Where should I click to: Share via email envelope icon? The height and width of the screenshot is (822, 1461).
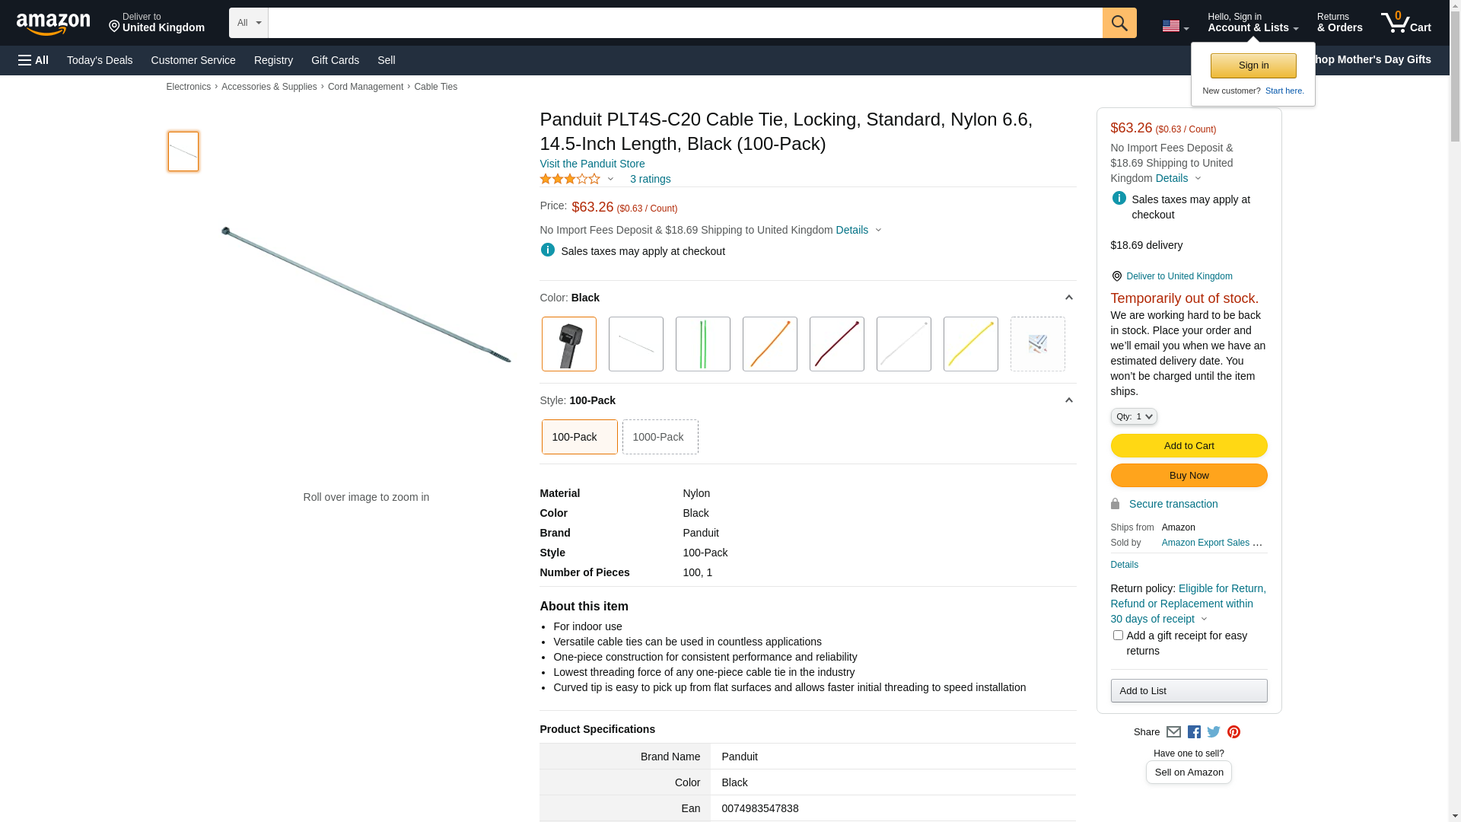(x=1173, y=732)
